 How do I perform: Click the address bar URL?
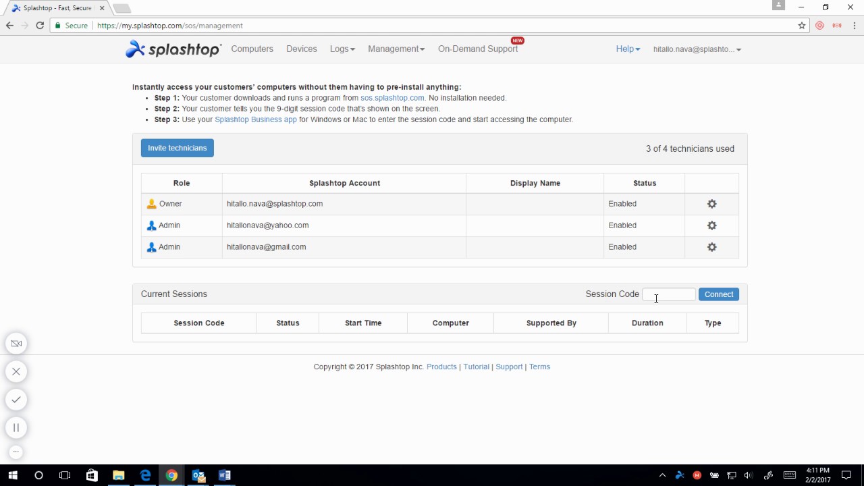(170, 26)
